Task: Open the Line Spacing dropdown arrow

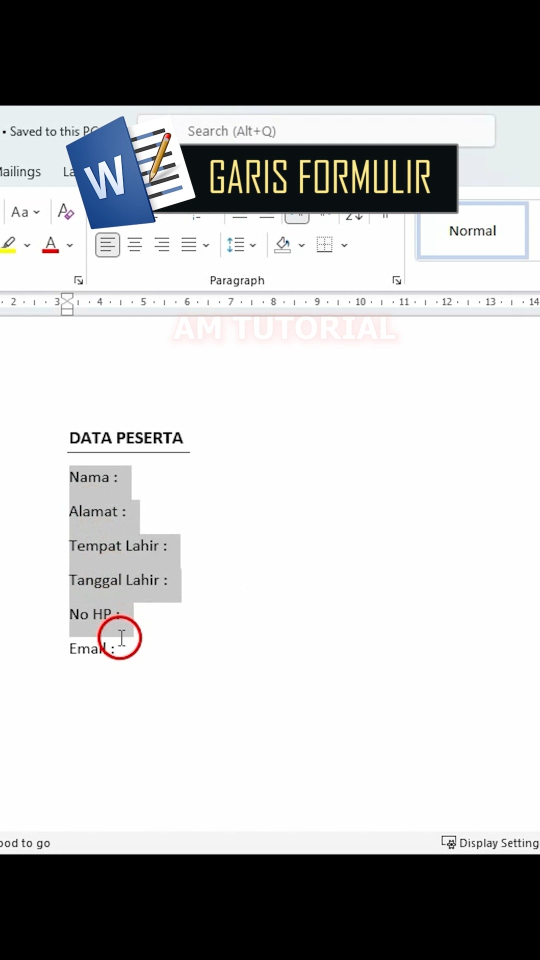Action: point(253,245)
